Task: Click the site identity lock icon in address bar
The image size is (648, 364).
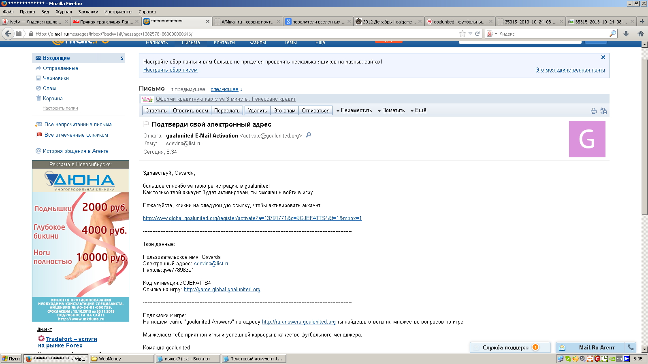Action: coord(31,34)
